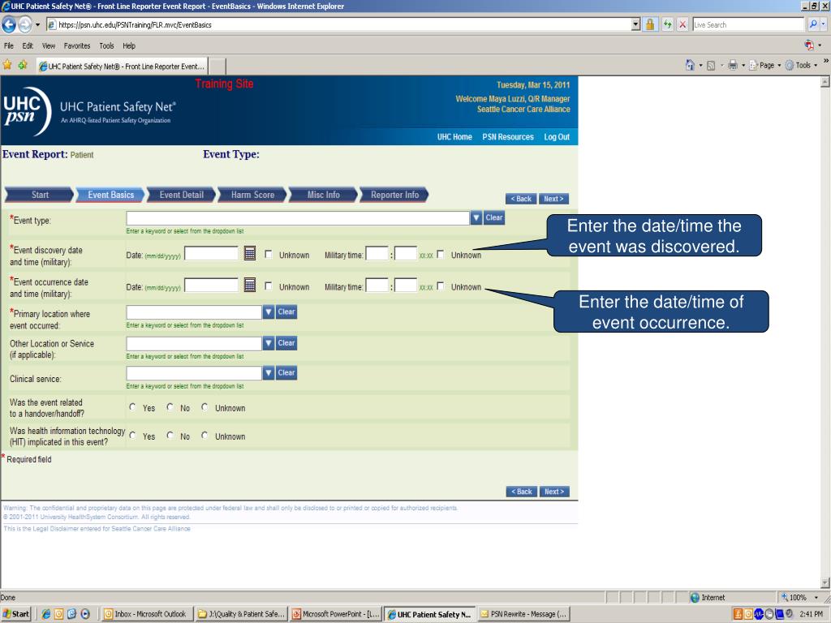Check Unknown for event discovery date
This screenshot has height=623, width=831.
pyautogui.click(x=269, y=254)
